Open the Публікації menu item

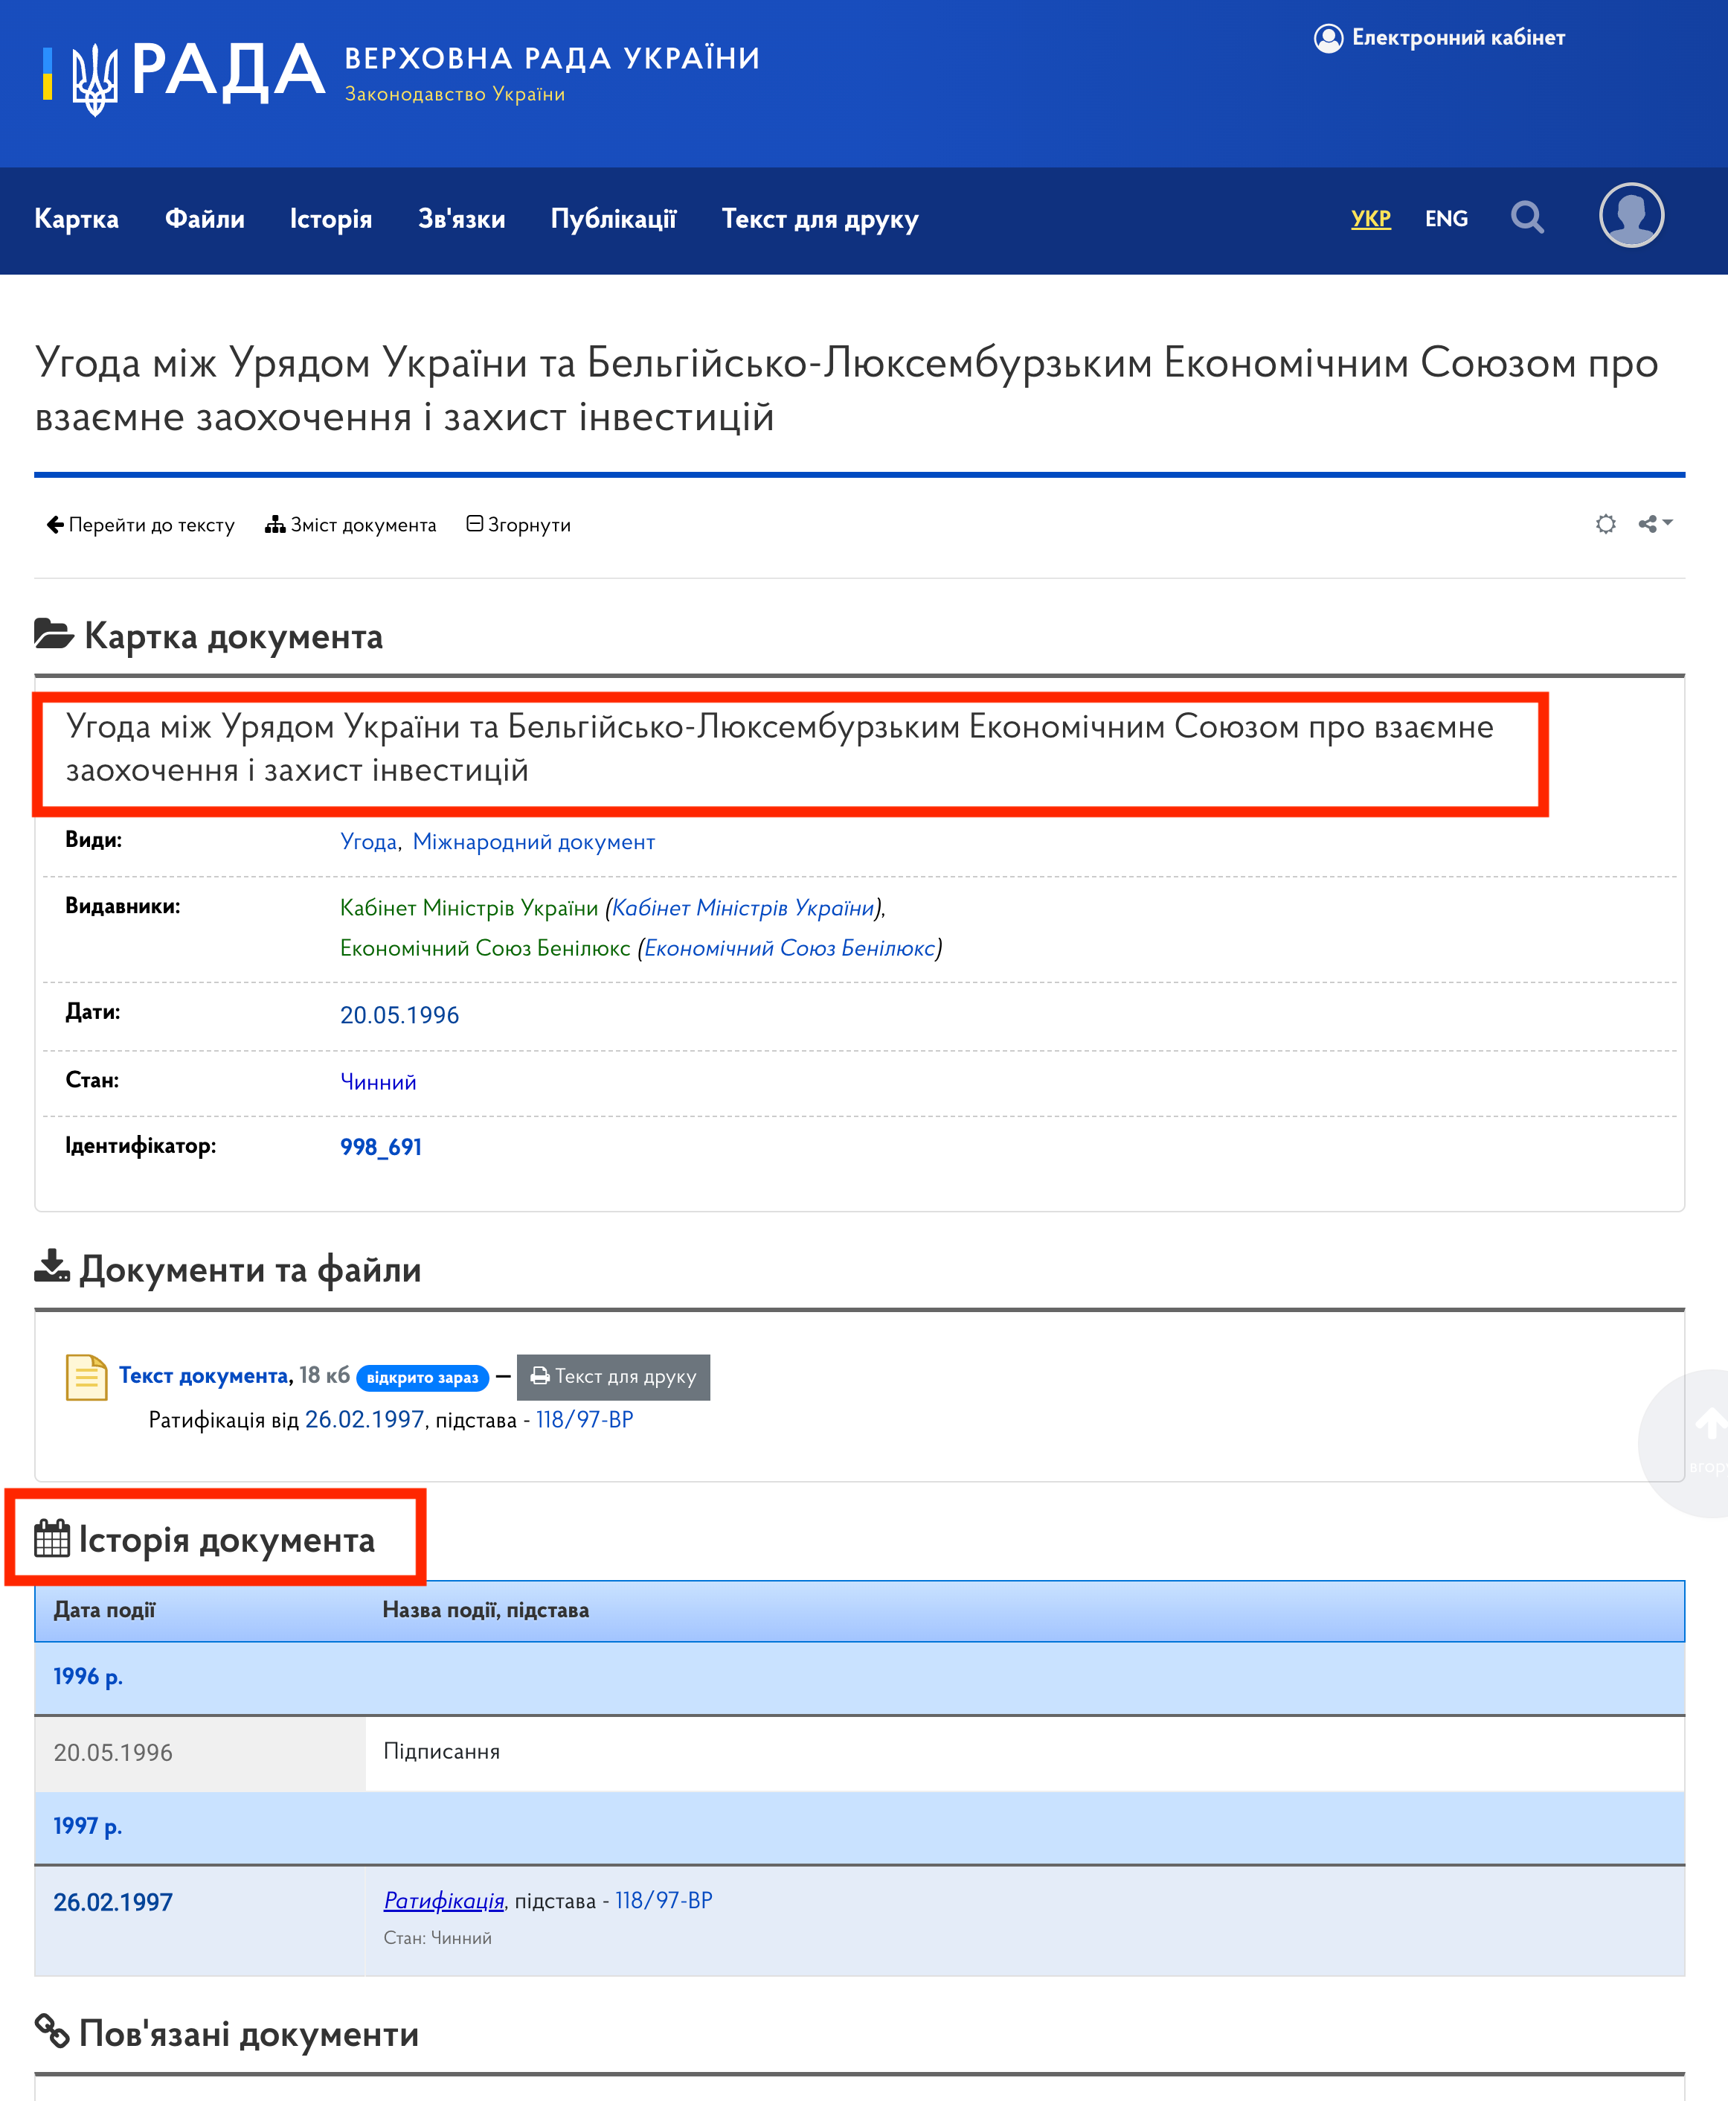pos(613,219)
